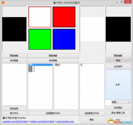This screenshot has width=133, height=125.
Task: Choose the blue color swatch
Action: 64,39
